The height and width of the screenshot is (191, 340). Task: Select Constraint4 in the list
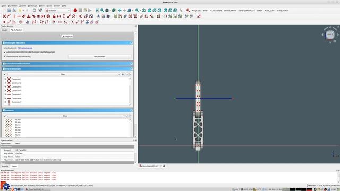tap(16, 91)
